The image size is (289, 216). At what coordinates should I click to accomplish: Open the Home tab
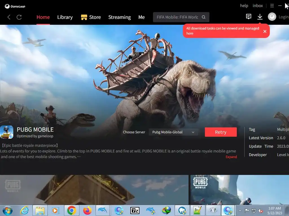43,17
